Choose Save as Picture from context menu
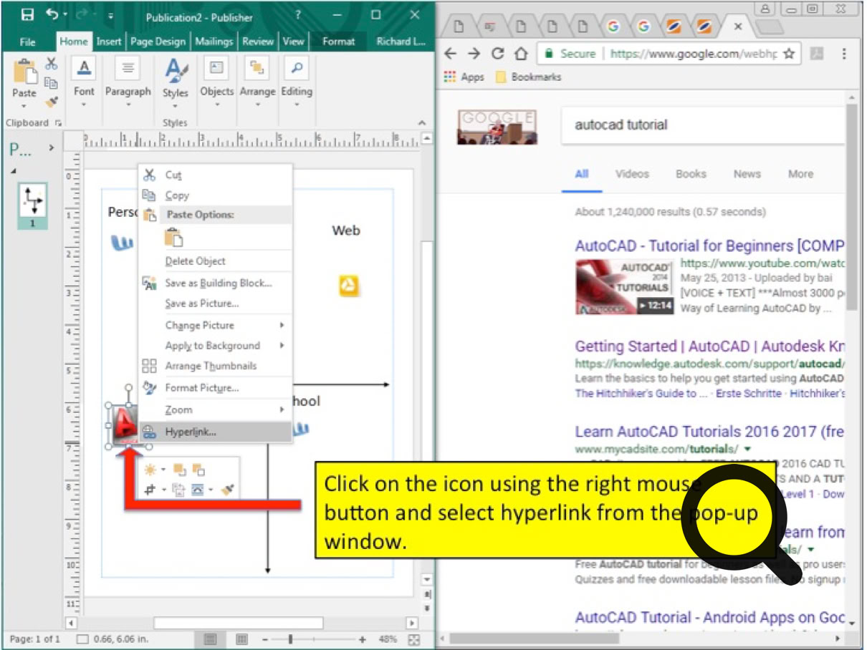This screenshot has height=650, width=867. 215,304
